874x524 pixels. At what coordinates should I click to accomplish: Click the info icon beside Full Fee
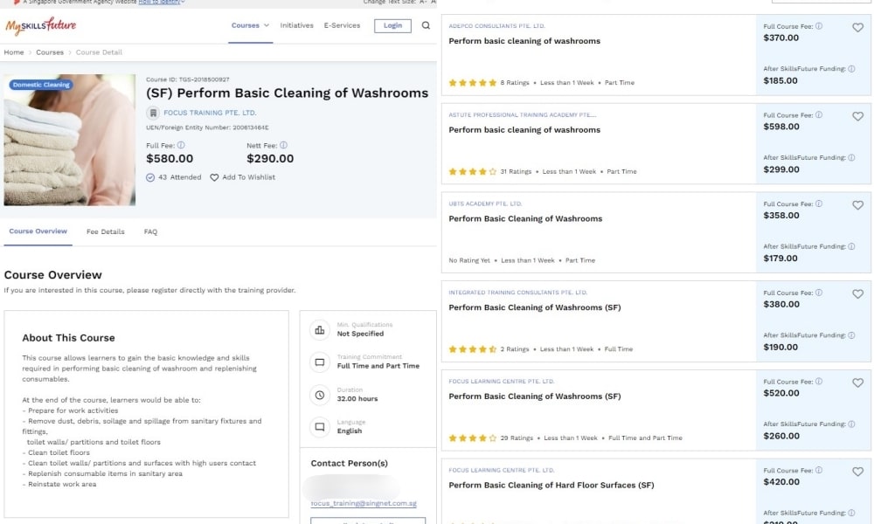181,145
